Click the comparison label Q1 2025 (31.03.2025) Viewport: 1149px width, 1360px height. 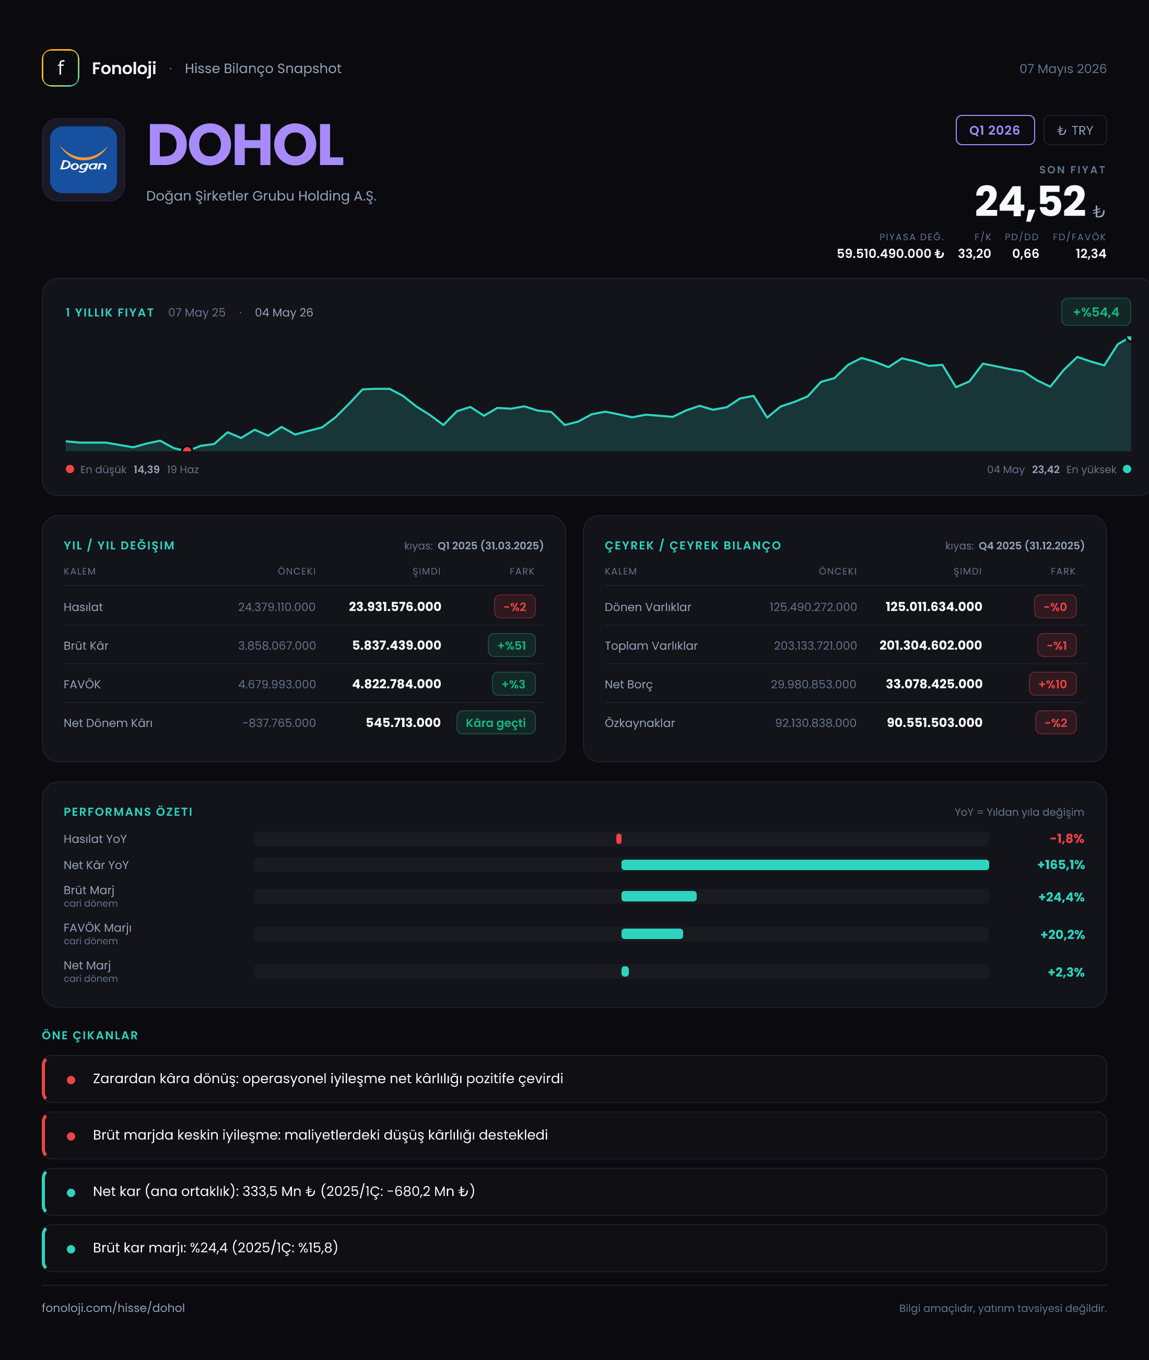490,545
